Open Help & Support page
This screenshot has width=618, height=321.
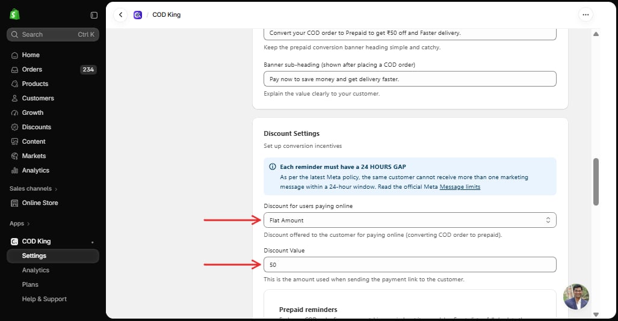pyautogui.click(x=44, y=299)
